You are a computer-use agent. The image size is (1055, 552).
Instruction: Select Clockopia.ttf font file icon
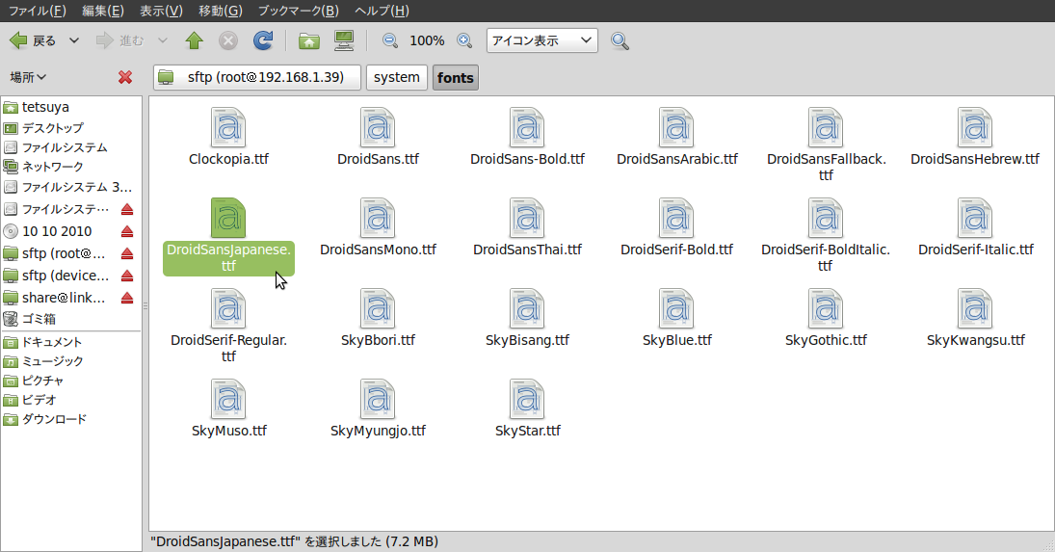click(x=228, y=128)
